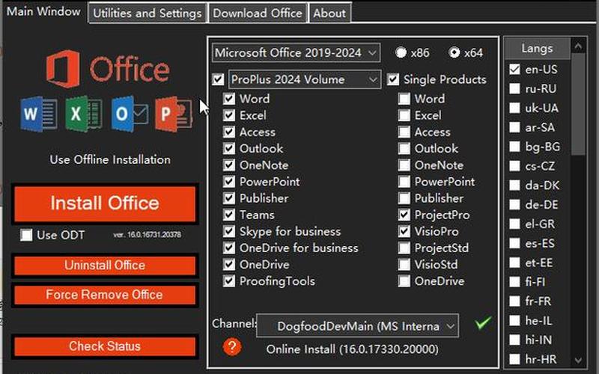Uncheck Word in the ProPlus list
Viewport: 599px width, 374px height.
[x=229, y=99]
